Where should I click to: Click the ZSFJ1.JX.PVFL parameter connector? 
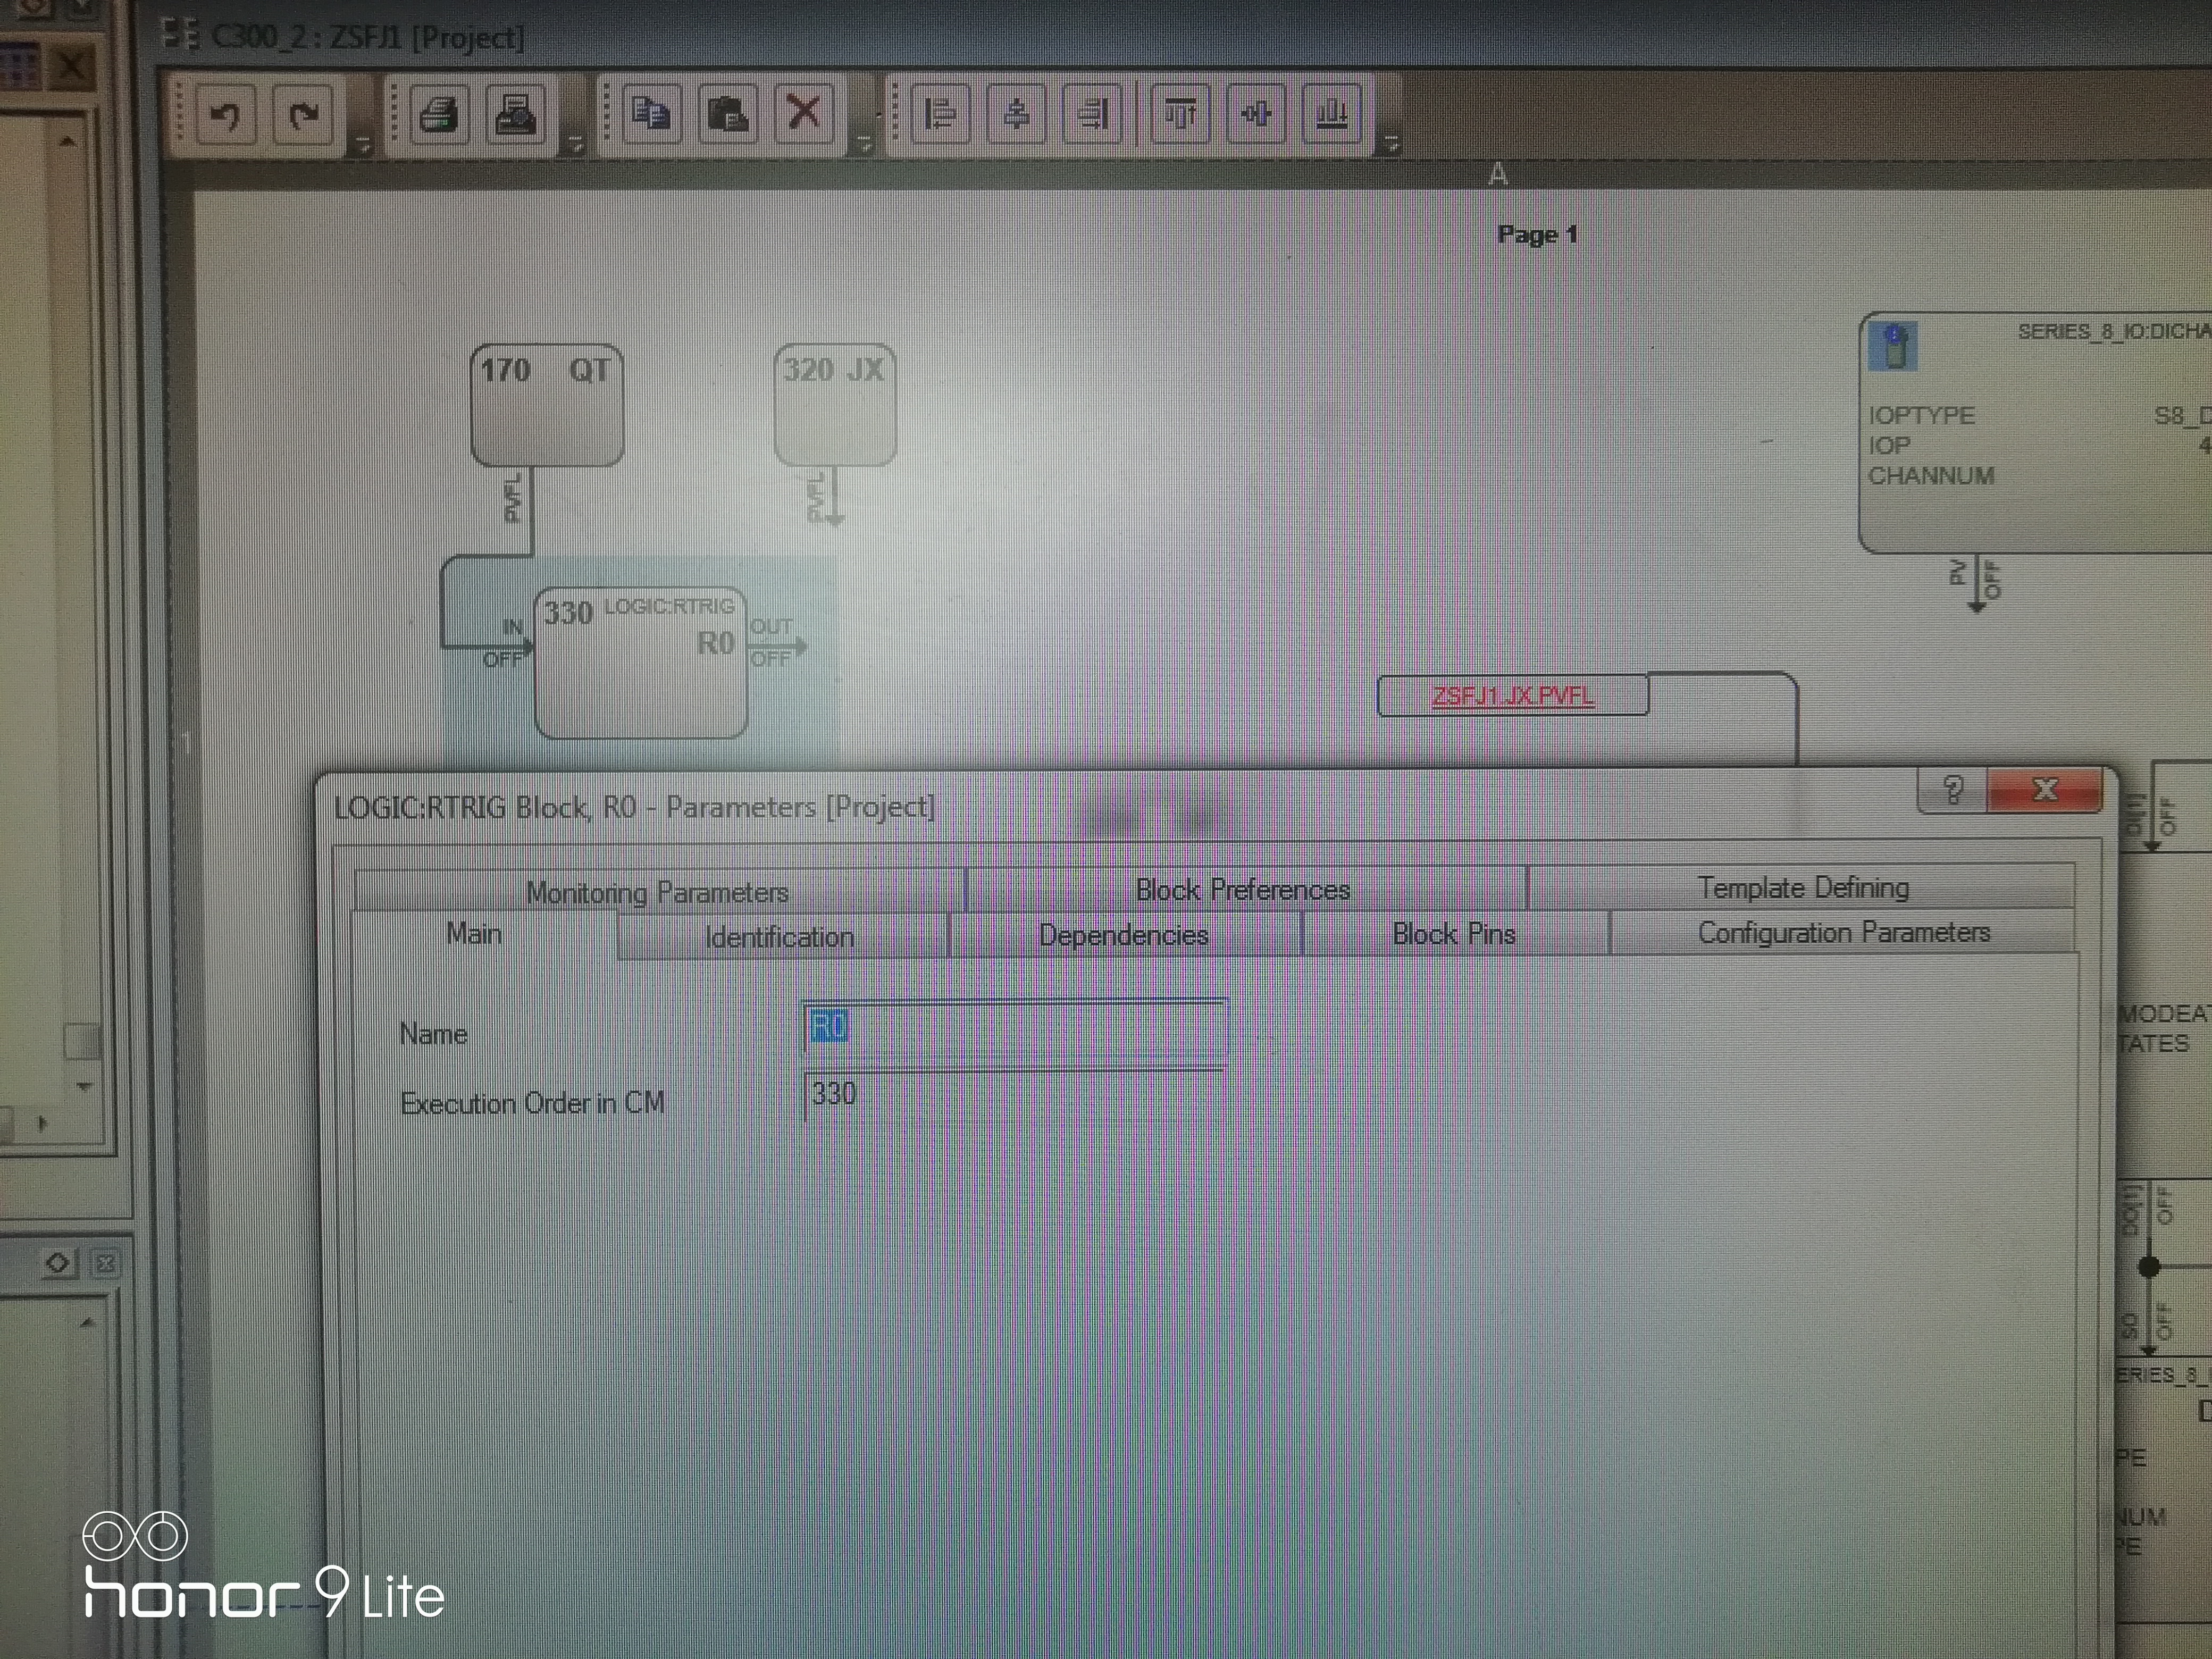click(1513, 696)
